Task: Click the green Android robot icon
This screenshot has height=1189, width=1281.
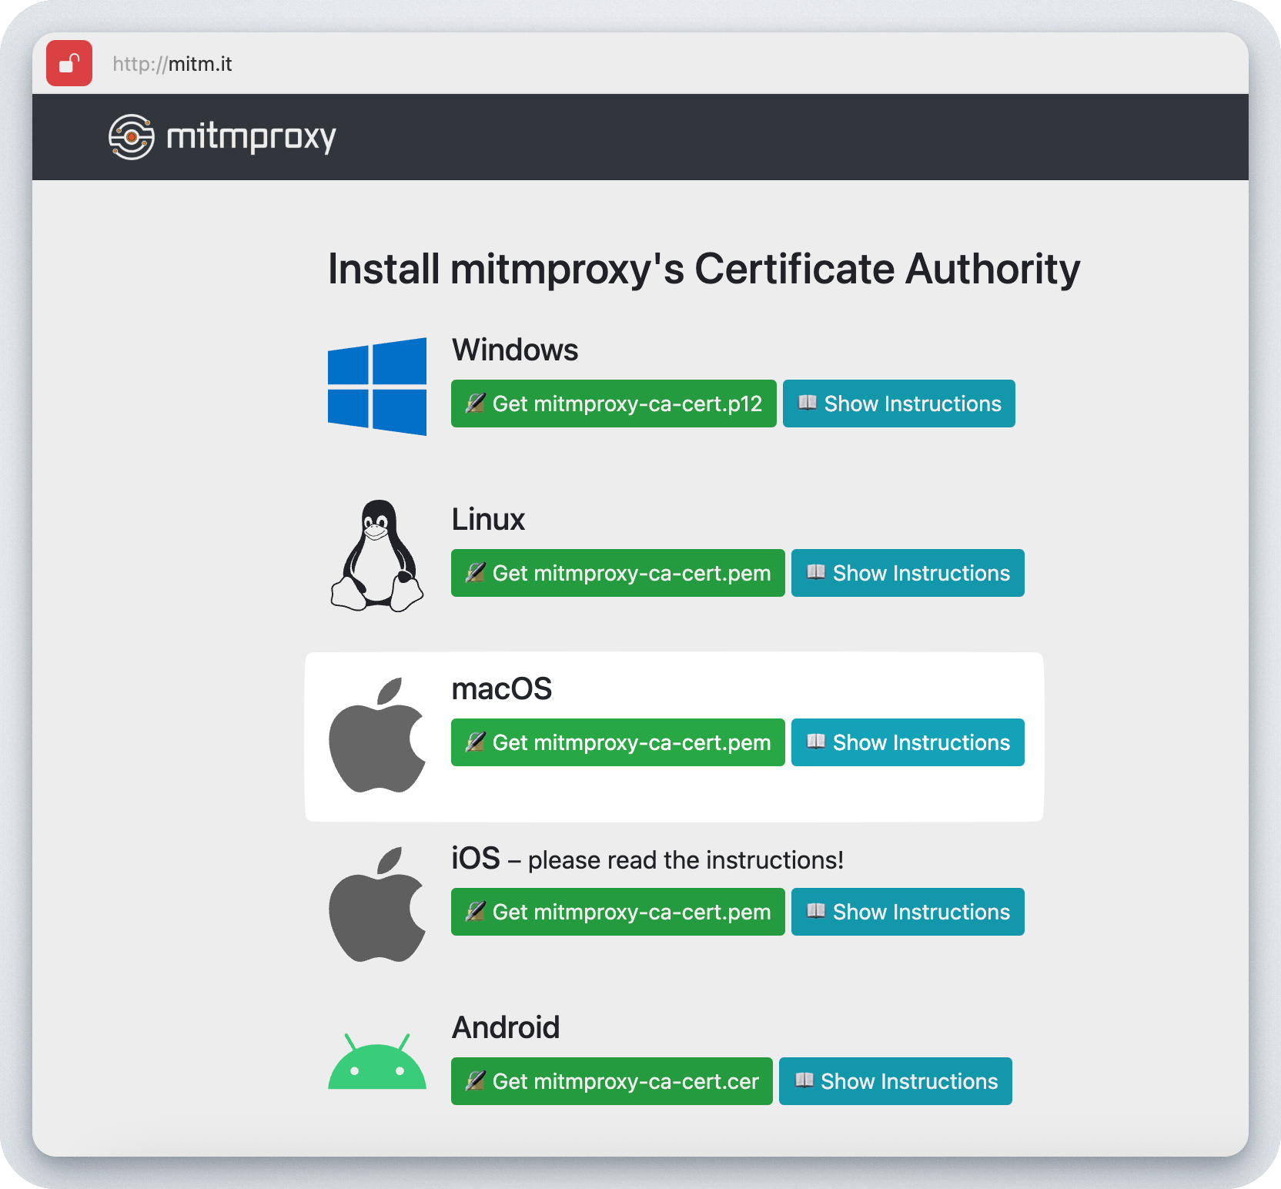Action: tap(377, 1061)
